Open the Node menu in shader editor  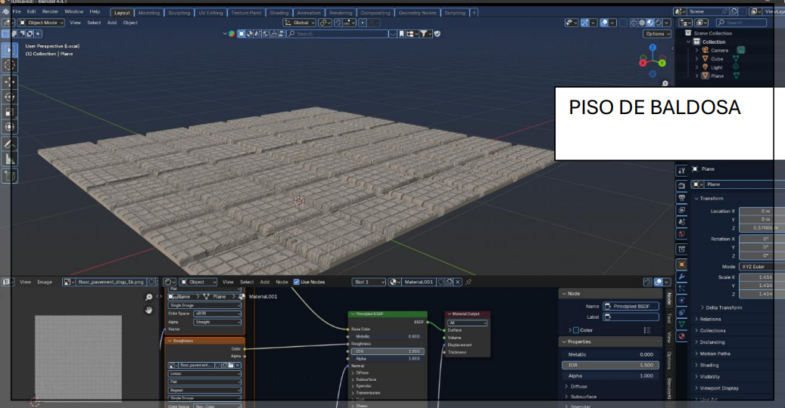pos(282,282)
